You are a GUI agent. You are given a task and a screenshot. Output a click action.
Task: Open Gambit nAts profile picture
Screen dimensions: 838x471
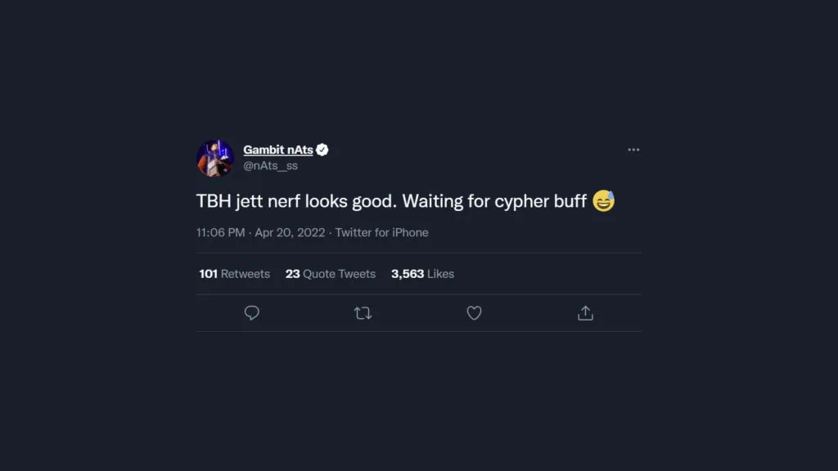pos(215,158)
